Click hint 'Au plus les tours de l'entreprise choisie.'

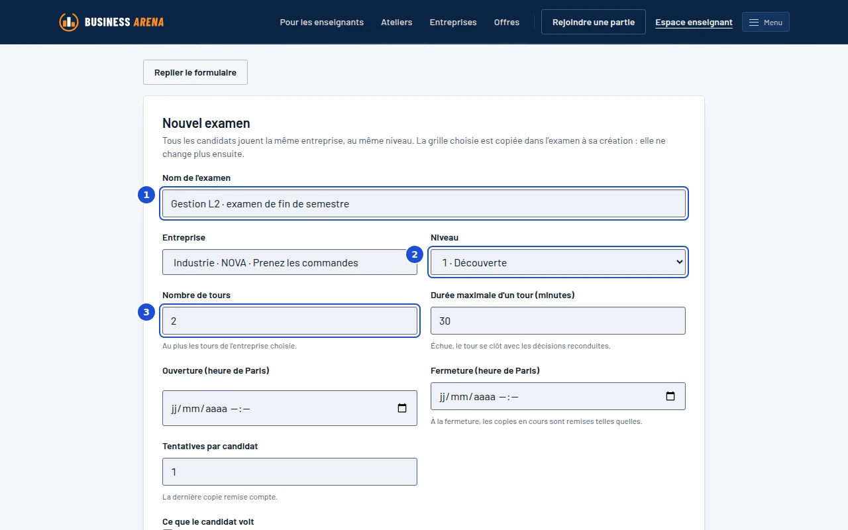pos(229,346)
